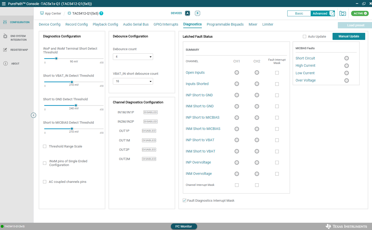The width and height of the screenshot is (372, 230).
Task: Select device A chip icon
Action: point(188,13)
